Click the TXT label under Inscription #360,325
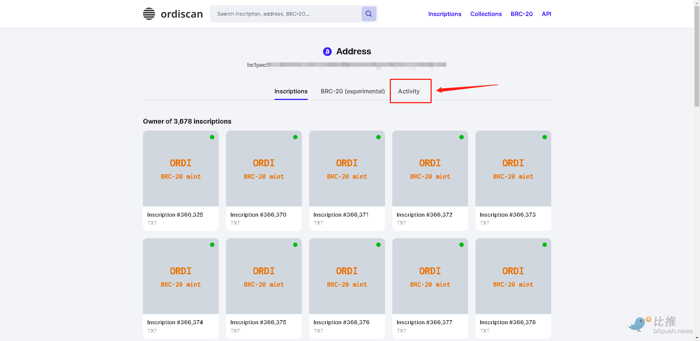Screen dimensions: 700x341 click(152, 223)
